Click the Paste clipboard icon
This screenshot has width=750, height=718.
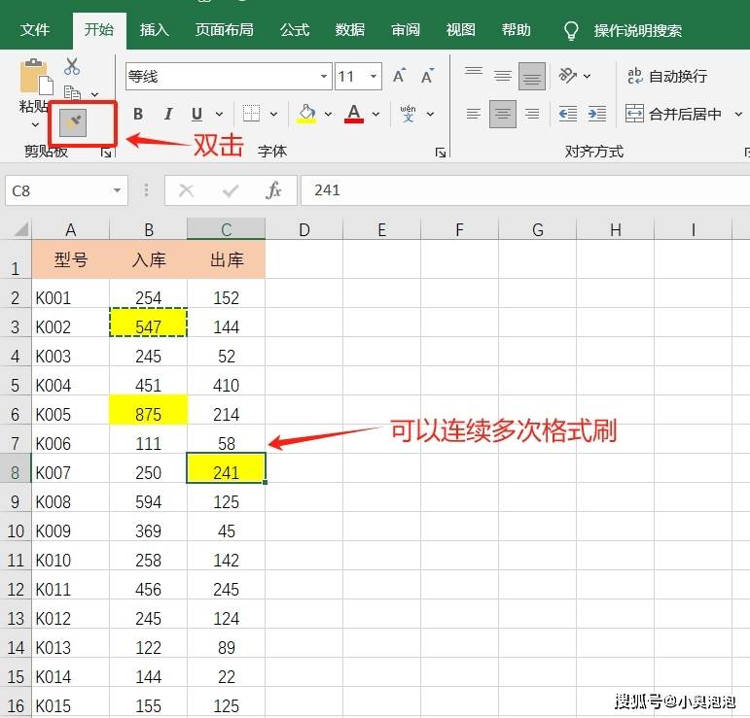click(x=36, y=76)
